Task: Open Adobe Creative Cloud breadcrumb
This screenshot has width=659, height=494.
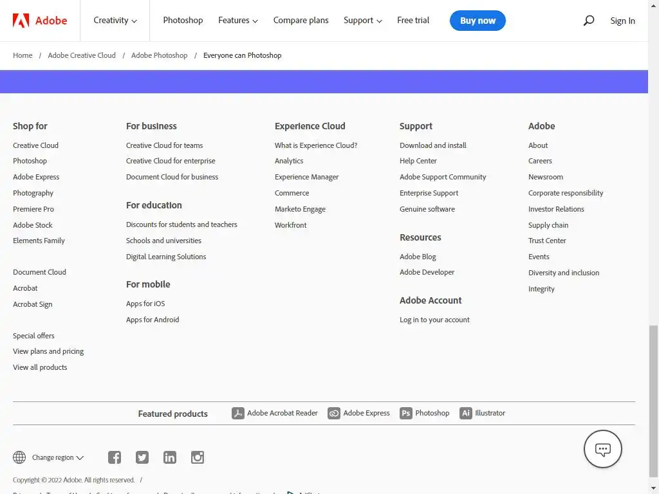Action: point(82,55)
